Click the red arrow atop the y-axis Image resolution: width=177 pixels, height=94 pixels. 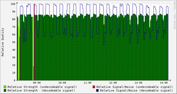17,3
